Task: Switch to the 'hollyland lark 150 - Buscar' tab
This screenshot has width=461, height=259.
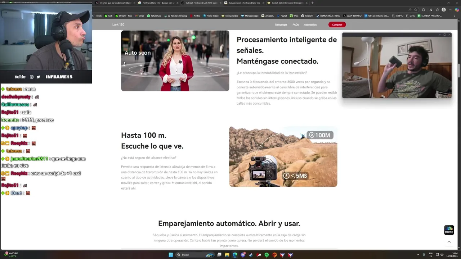Action: (158, 3)
